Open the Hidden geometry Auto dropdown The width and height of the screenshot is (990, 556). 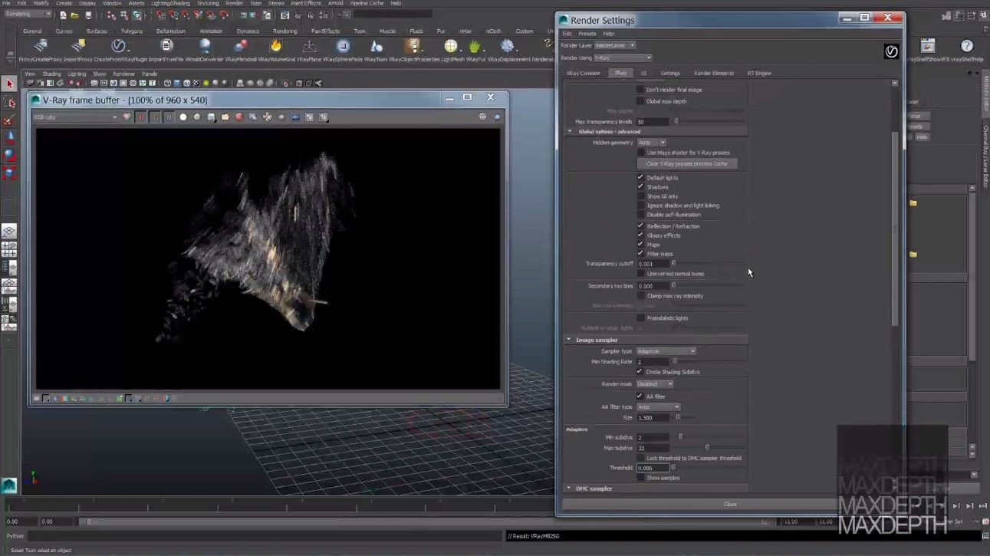652,143
